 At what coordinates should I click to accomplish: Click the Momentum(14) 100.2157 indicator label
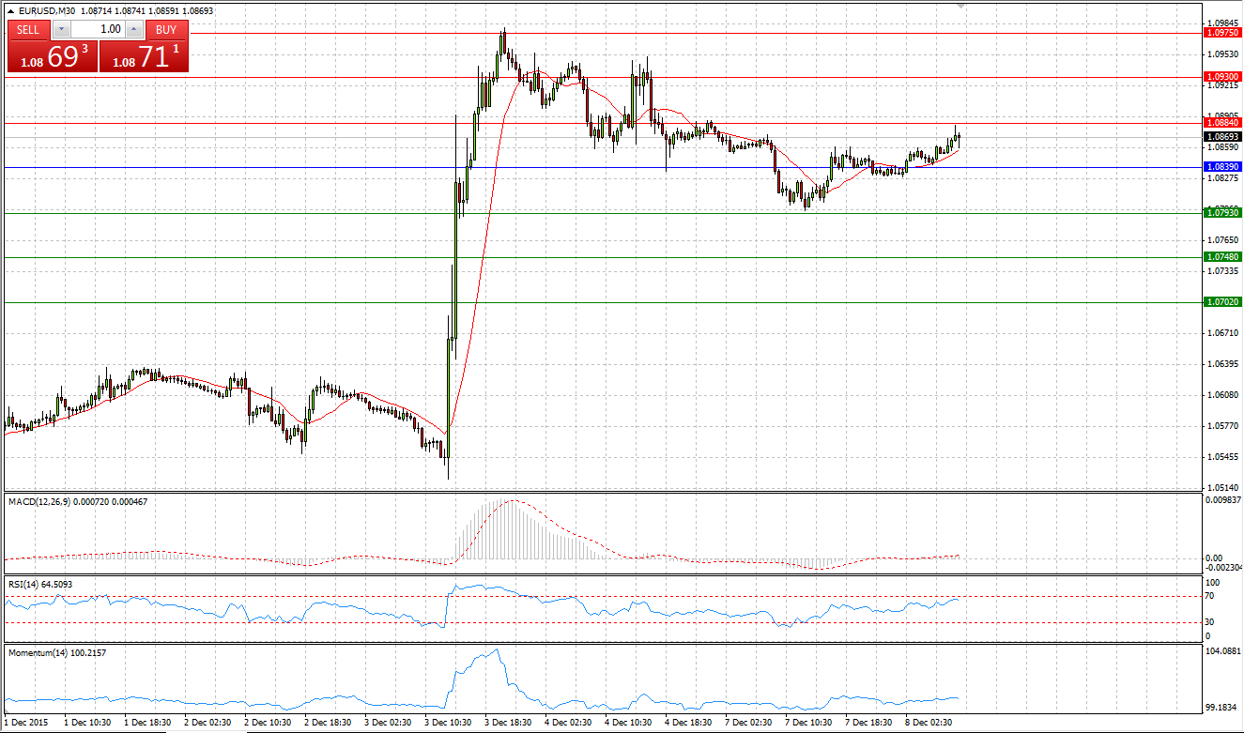coord(57,652)
